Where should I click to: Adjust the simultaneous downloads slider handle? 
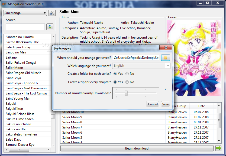[126, 93]
